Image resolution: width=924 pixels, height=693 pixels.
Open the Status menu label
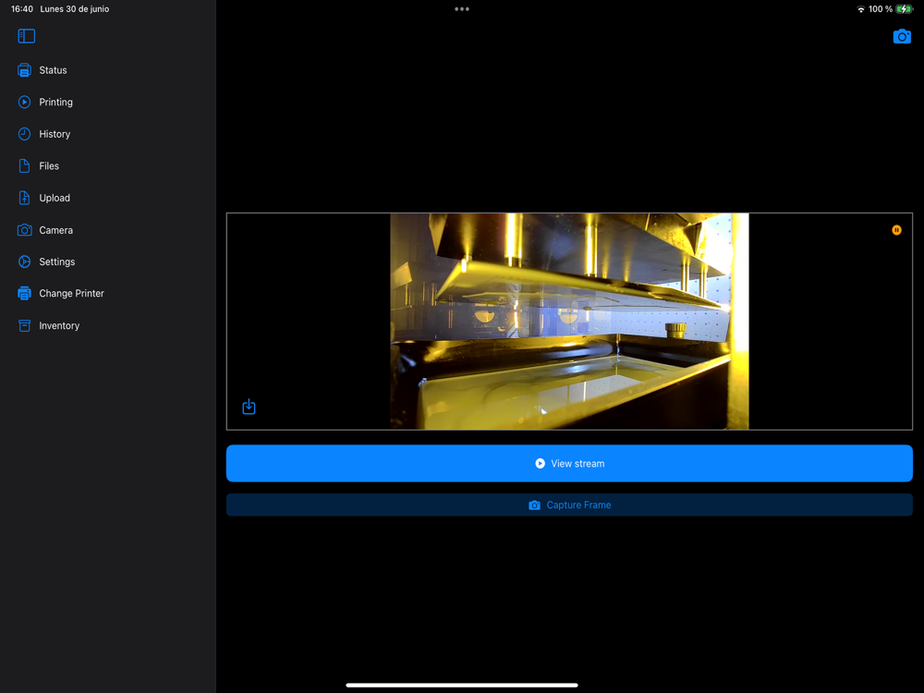(x=53, y=70)
